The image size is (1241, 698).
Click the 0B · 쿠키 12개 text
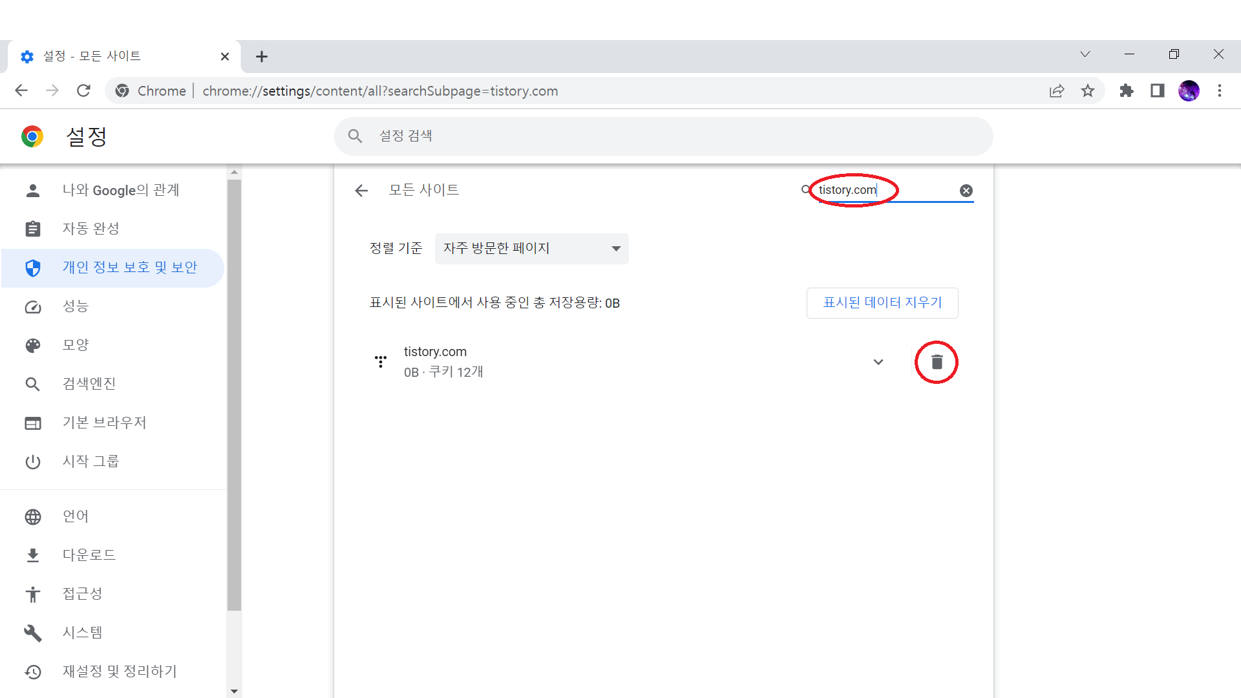tap(443, 372)
